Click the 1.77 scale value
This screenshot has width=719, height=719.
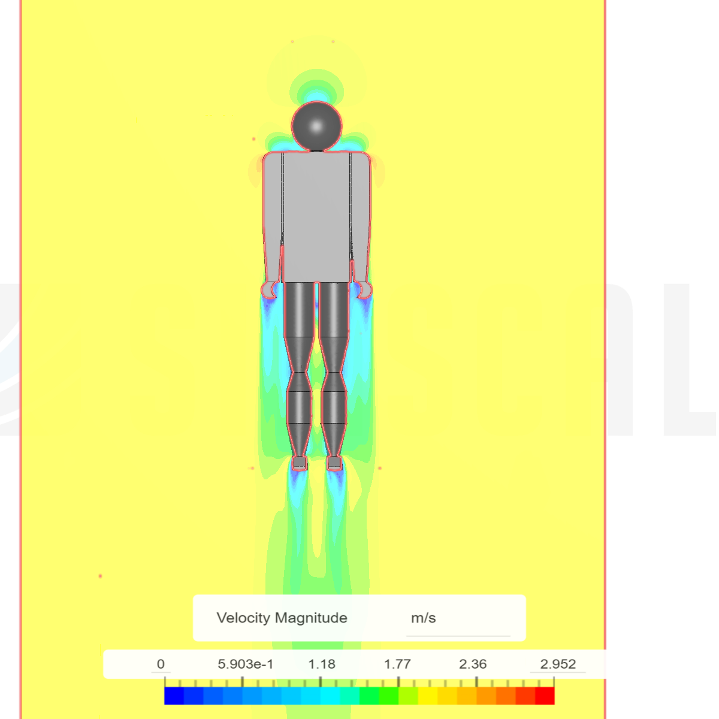pyautogui.click(x=398, y=664)
